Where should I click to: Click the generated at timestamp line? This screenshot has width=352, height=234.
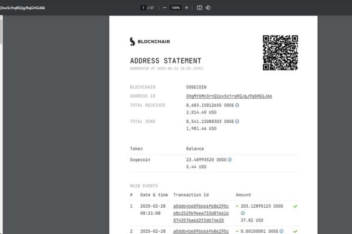pyautogui.click(x=167, y=68)
